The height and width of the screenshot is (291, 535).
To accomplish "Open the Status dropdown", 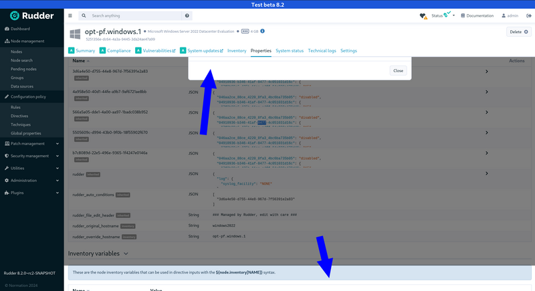I will tap(443, 15).
